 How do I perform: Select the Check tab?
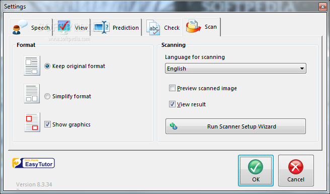pyautogui.click(x=162, y=27)
